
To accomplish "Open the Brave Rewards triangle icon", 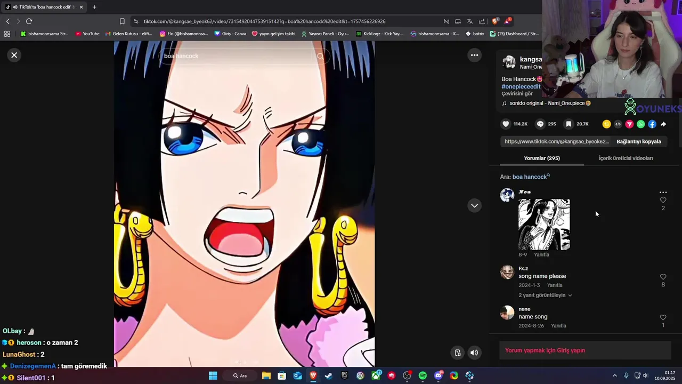I will 507,21.
